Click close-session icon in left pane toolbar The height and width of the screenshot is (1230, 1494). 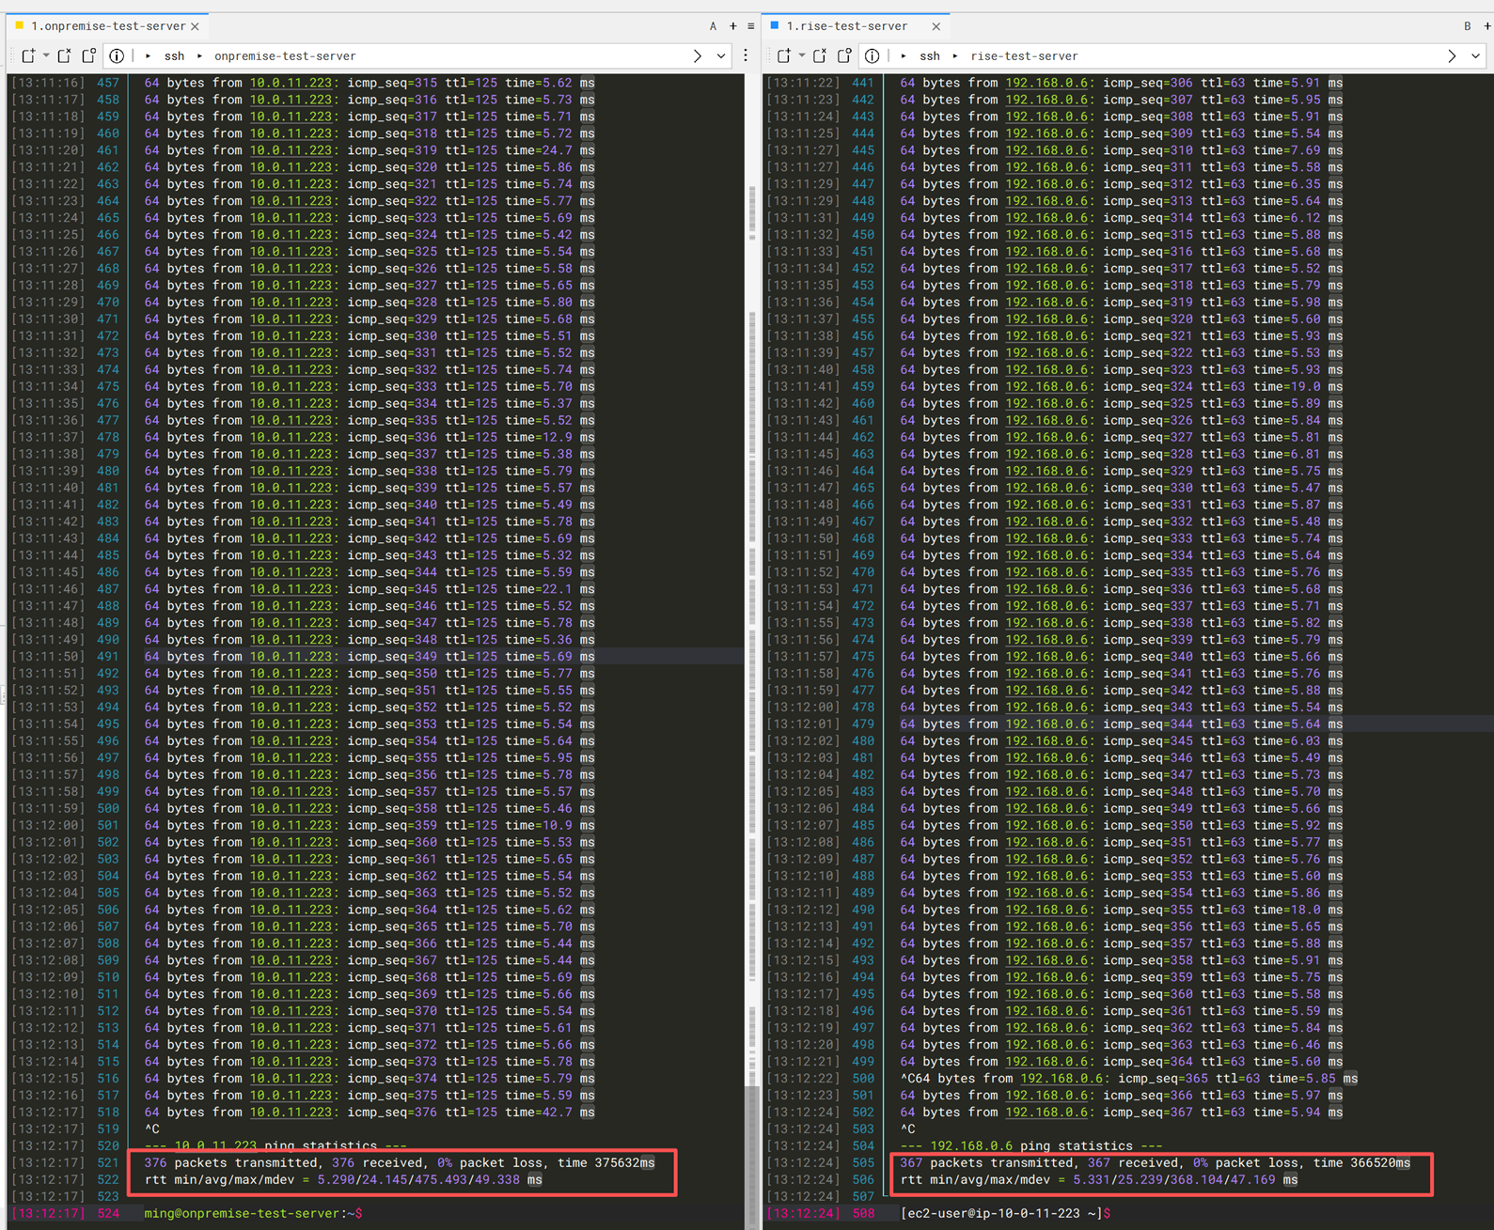pyautogui.click(x=64, y=55)
